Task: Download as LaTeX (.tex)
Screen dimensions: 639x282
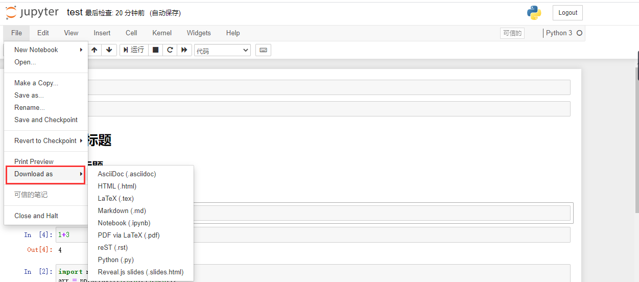Action: [141, 198]
